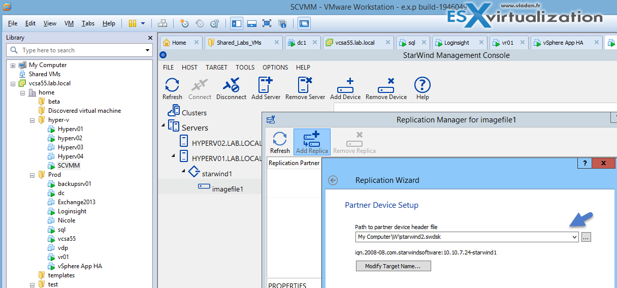Close the Library panel

[150, 38]
